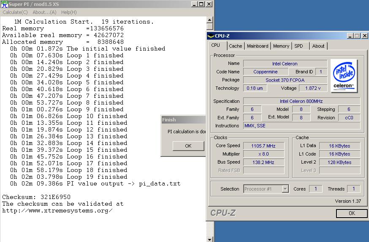Click the Brand ID value field
The image size is (369, 242).
(x=321, y=72)
